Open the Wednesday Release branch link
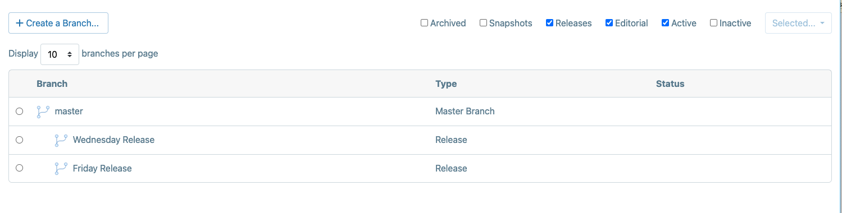Image resolution: width=842 pixels, height=213 pixels. 113,140
